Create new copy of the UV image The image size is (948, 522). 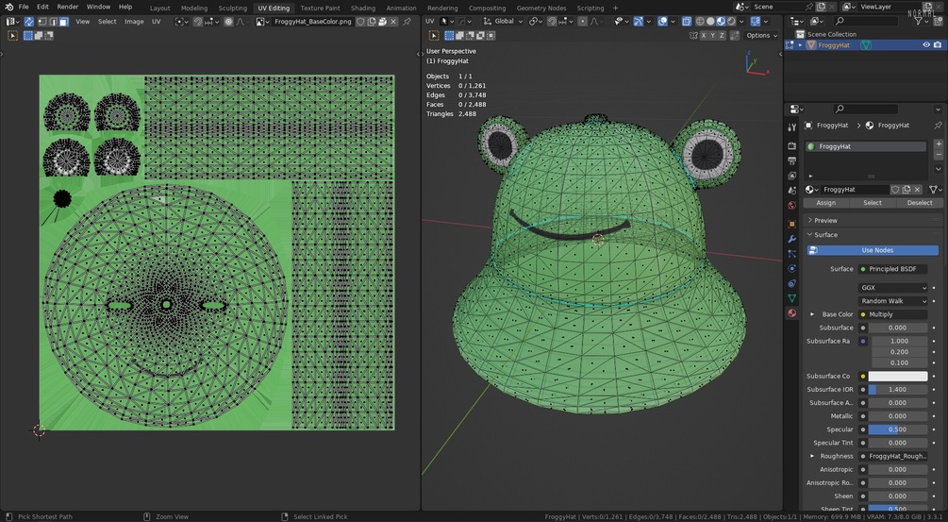[x=372, y=21]
